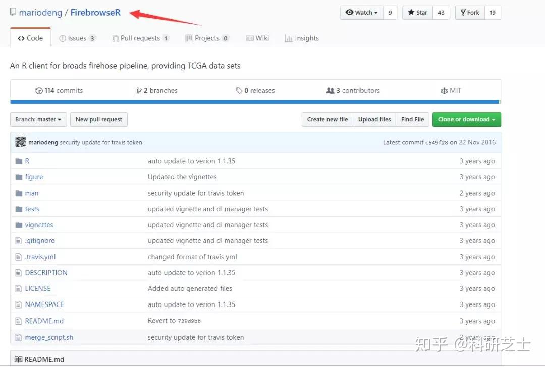
Task: Open the Branch: master dropdown
Action: click(x=38, y=119)
